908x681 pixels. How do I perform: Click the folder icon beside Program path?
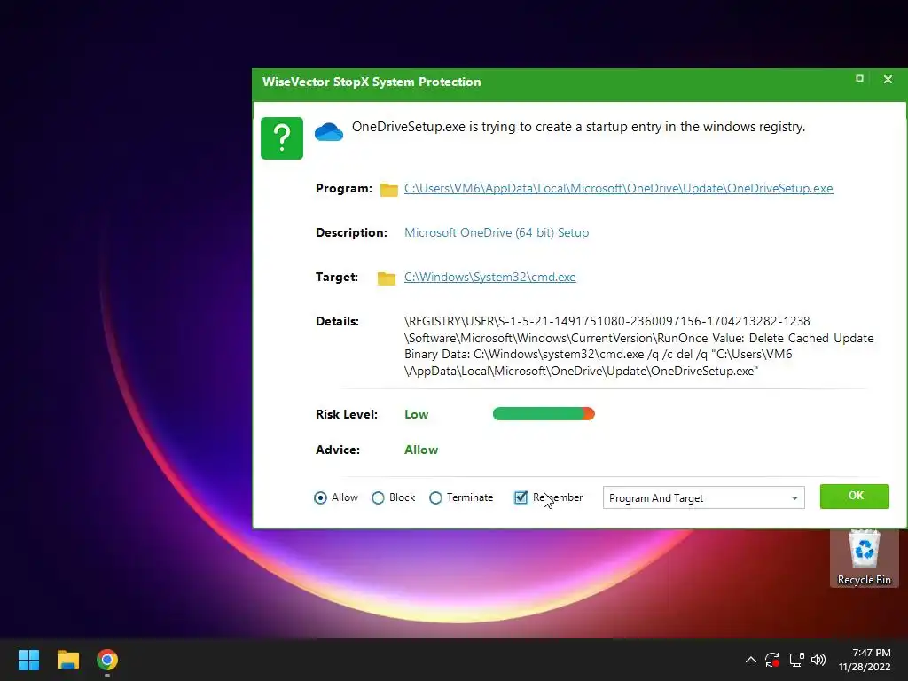389,190
